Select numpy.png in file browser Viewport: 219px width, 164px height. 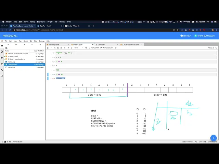(x=24, y=62)
